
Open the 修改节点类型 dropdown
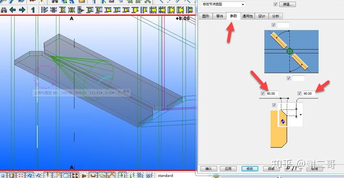223,4
